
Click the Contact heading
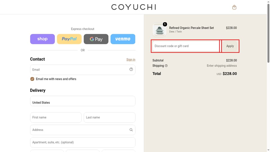tap(37, 59)
